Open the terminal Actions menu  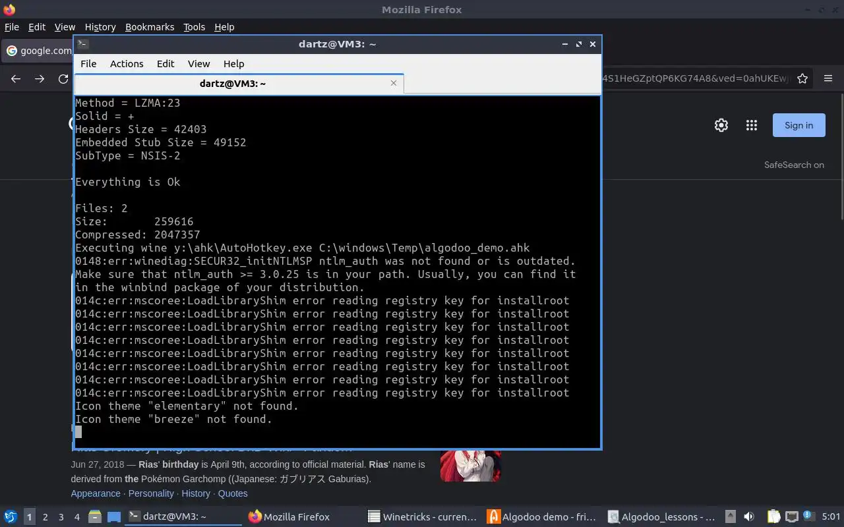[x=127, y=64]
